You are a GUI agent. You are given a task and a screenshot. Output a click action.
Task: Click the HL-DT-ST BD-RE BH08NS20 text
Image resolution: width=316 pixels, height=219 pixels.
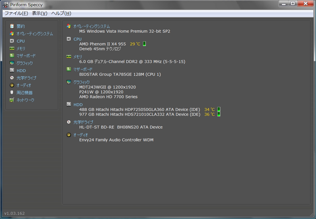coord(121,127)
